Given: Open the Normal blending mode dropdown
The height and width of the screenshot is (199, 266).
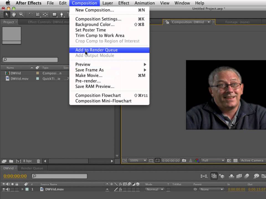Looking at the screenshot, I should 155,189.
